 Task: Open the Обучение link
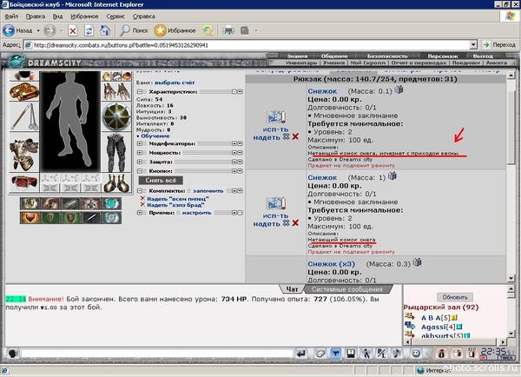[155, 136]
